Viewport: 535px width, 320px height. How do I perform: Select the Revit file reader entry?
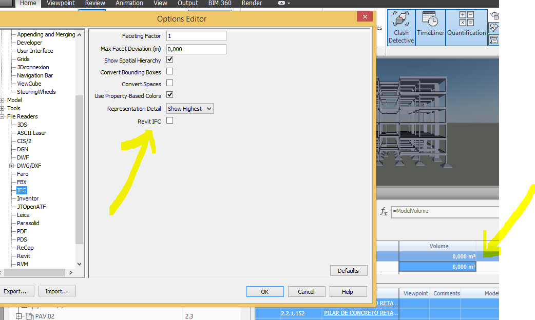(23, 255)
